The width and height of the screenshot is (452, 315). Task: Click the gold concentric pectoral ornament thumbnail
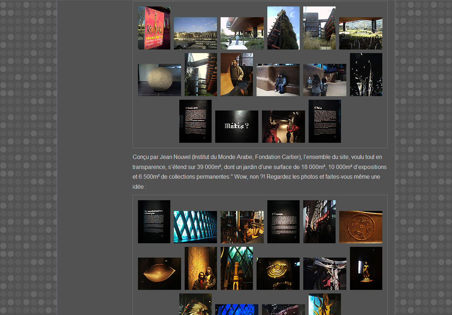(278, 274)
